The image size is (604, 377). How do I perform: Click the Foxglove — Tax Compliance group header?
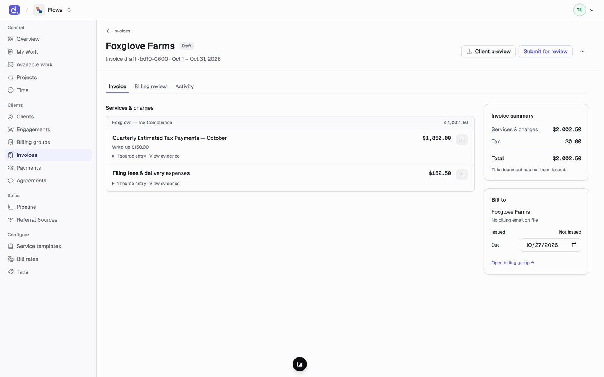pos(290,123)
